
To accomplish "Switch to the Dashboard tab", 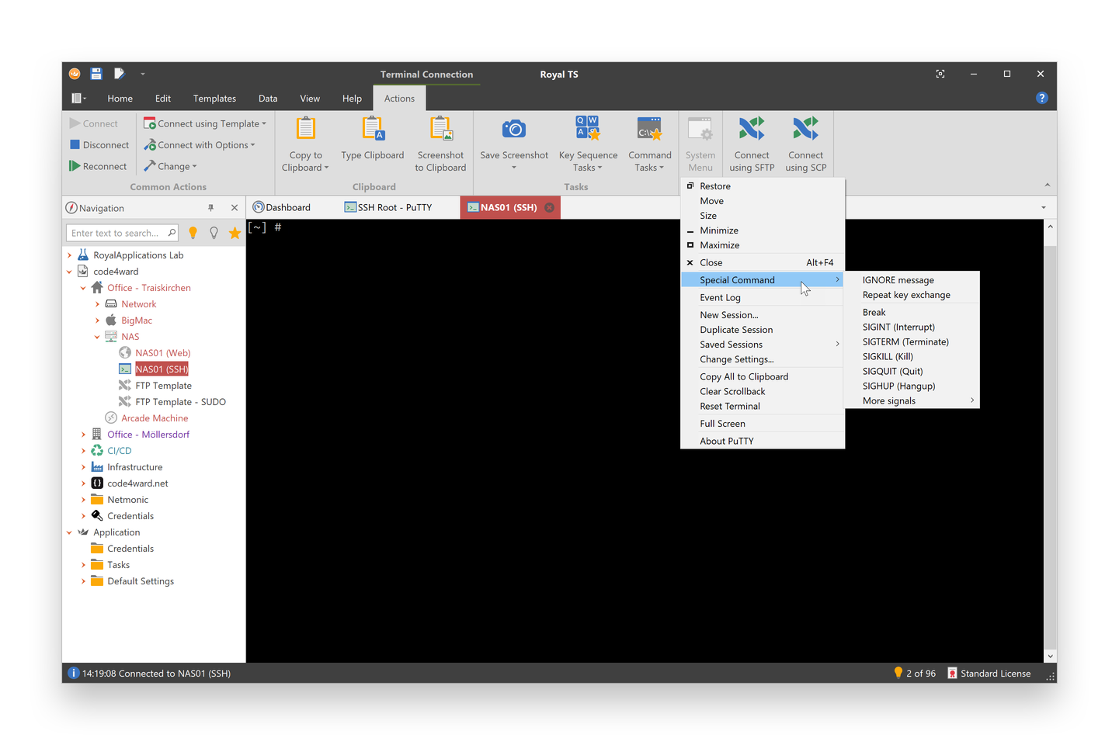I will pos(287,206).
